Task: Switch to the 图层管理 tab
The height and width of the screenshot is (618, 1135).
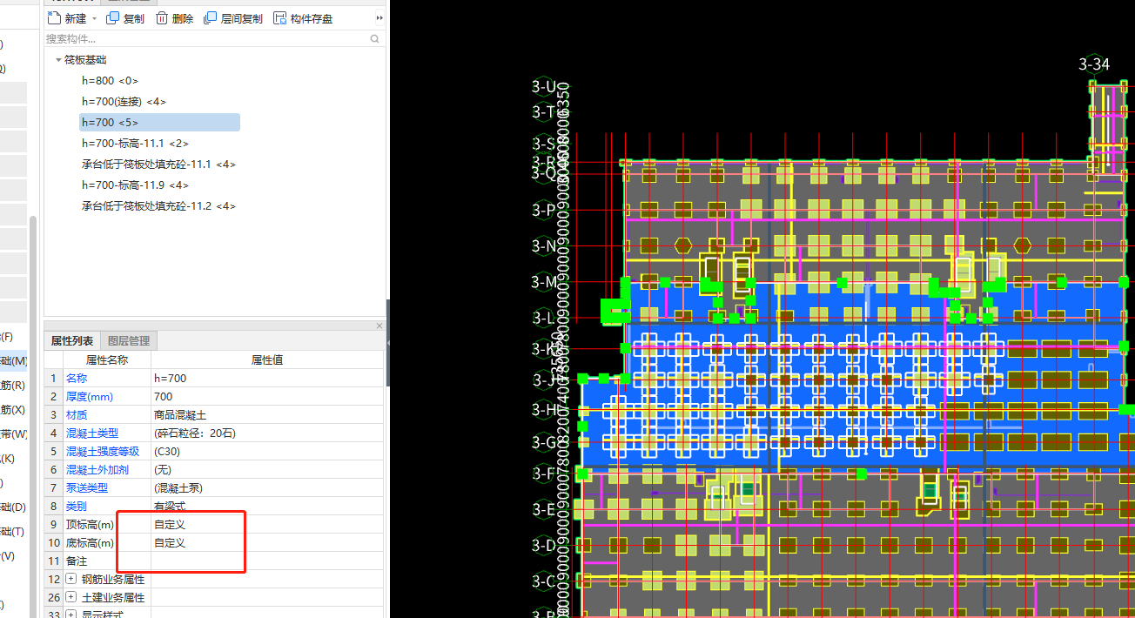Action: [x=128, y=340]
